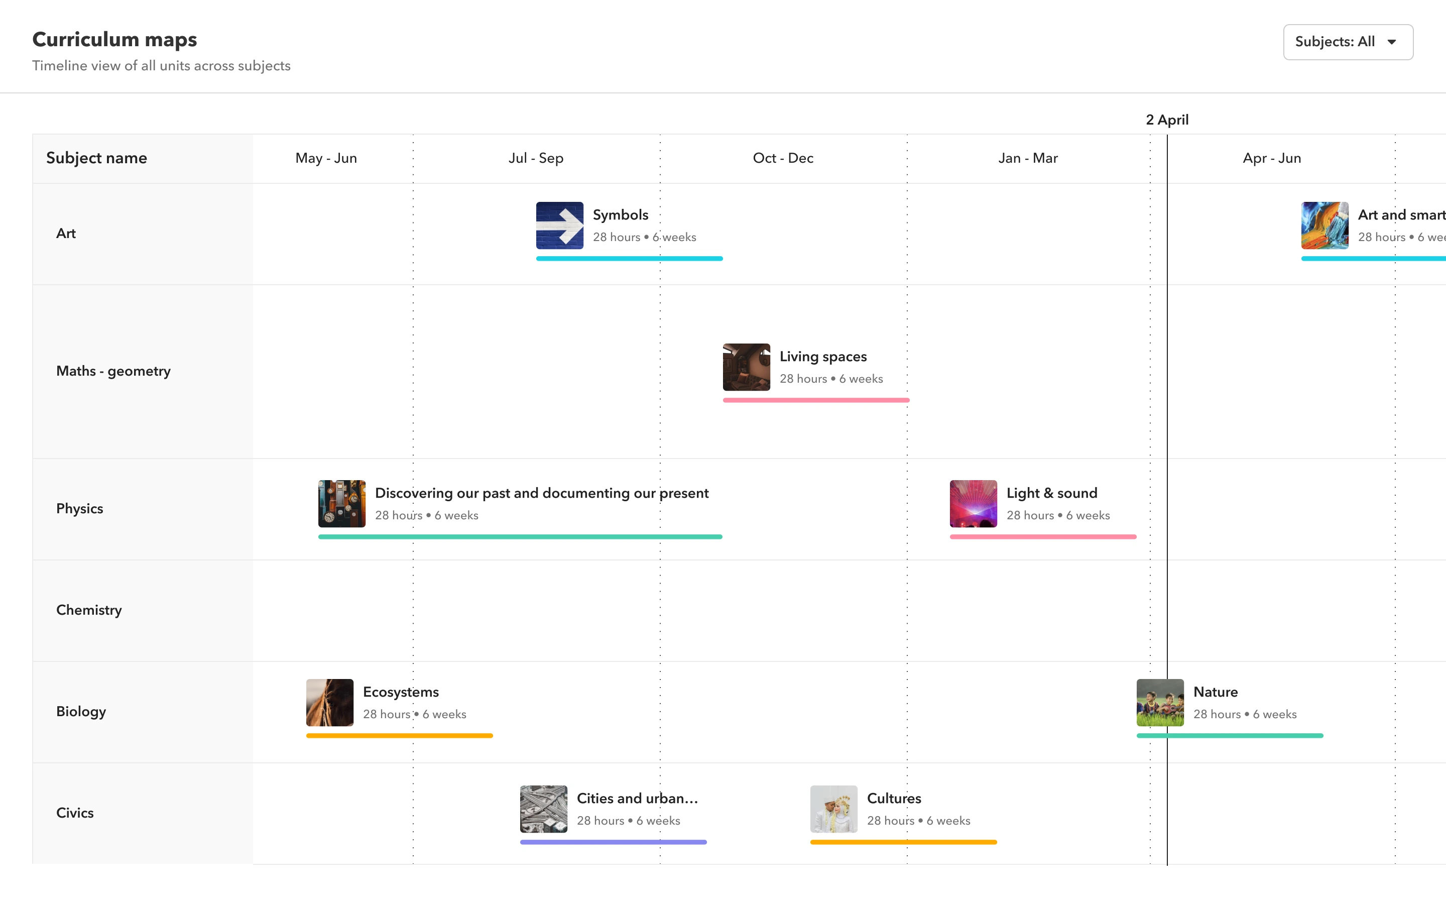Image resolution: width=1446 pixels, height=904 pixels.
Task: Click the Discovering our past unit icon
Action: [341, 503]
